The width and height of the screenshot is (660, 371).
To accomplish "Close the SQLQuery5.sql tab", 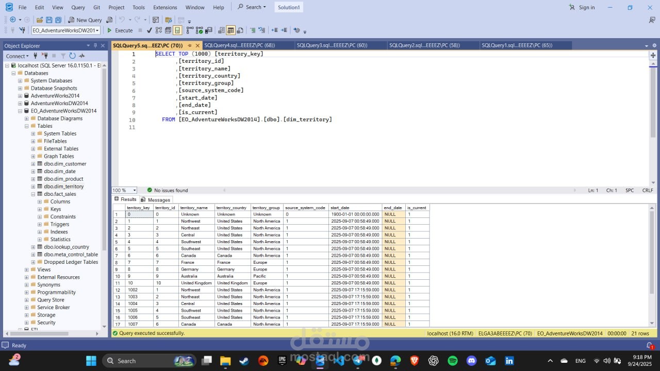I will pyautogui.click(x=197, y=45).
